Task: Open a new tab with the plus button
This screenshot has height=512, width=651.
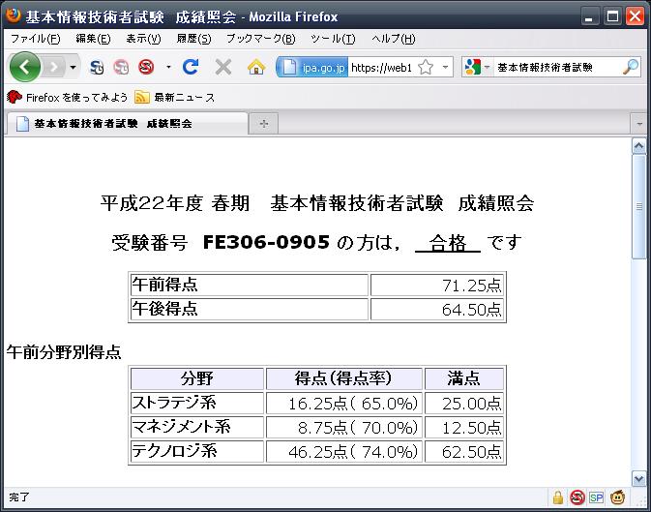Action: pos(264,124)
